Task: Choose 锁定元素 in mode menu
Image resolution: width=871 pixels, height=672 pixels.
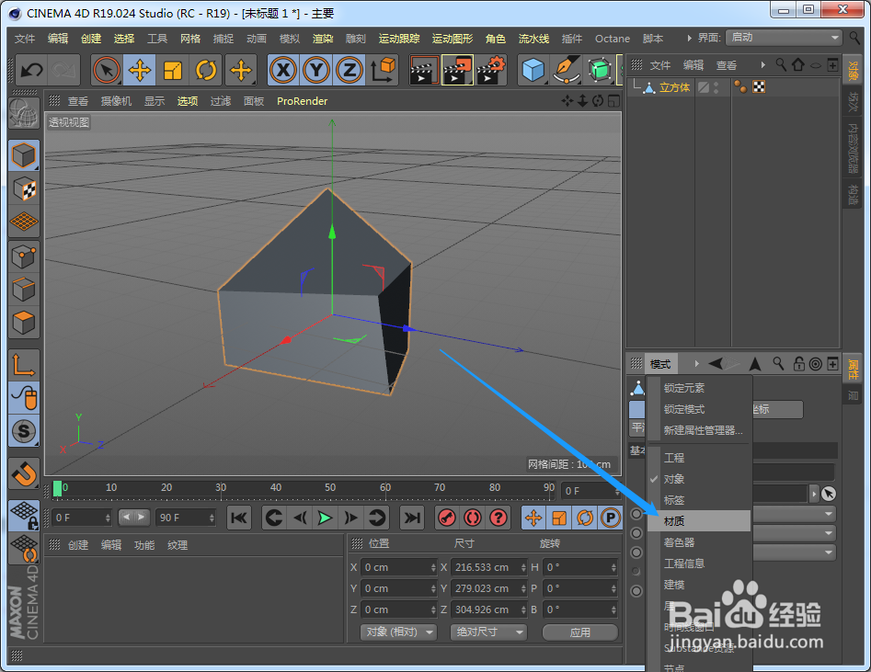Action: 699,388
